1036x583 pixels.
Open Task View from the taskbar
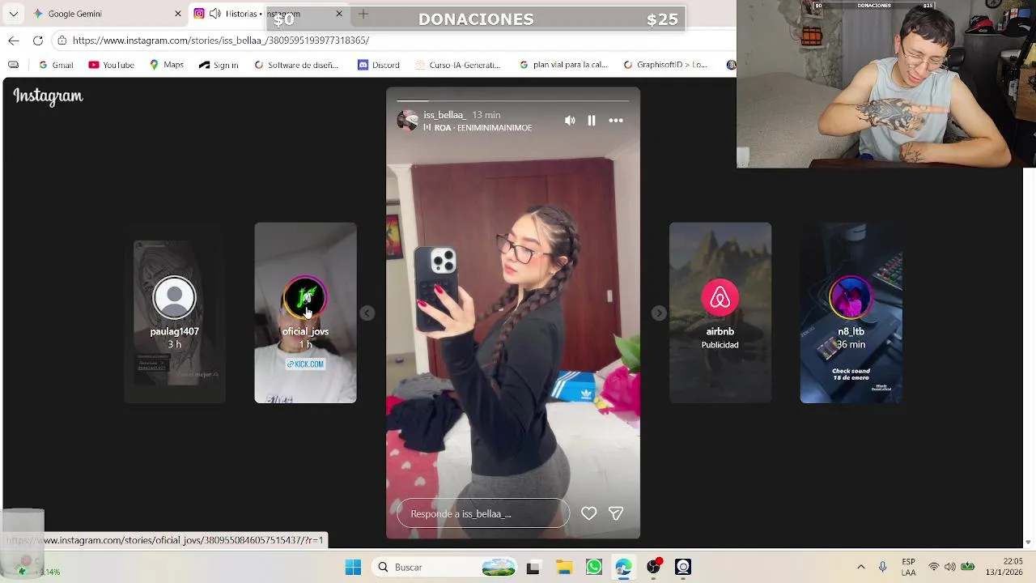533,568
